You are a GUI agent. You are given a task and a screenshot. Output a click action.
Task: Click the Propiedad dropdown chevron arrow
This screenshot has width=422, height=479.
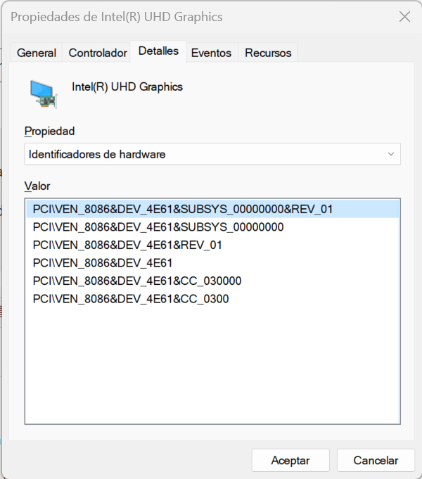pyautogui.click(x=391, y=154)
